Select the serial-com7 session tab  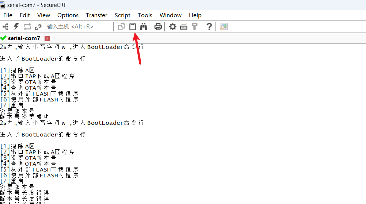(24, 38)
